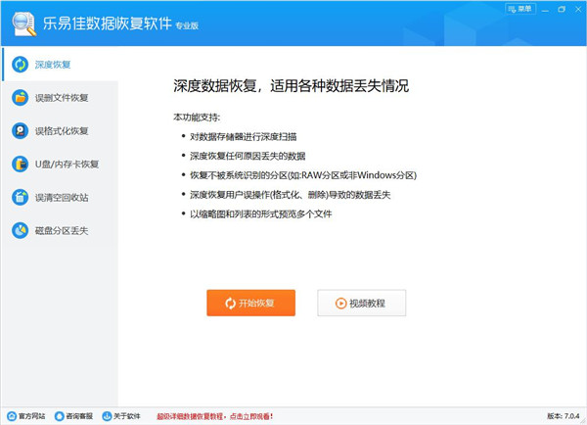Click the 误删文件恢复 folder icon
Screen dimensions: 587x425
tap(20, 98)
